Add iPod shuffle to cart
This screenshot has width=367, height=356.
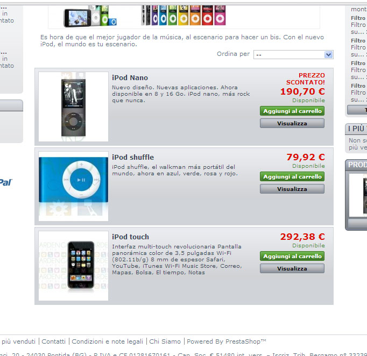pos(292,176)
